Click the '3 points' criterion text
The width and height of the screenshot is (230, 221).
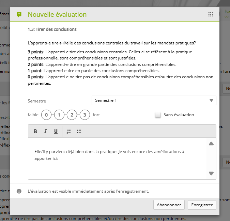[x=110, y=55]
